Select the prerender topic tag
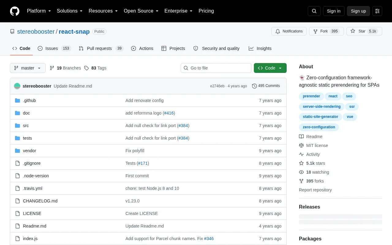The image size is (392, 245). pyautogui.click(x=311, y=96)
